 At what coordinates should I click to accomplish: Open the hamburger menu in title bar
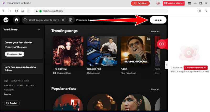pyautogui.click(x=189, y=3)
